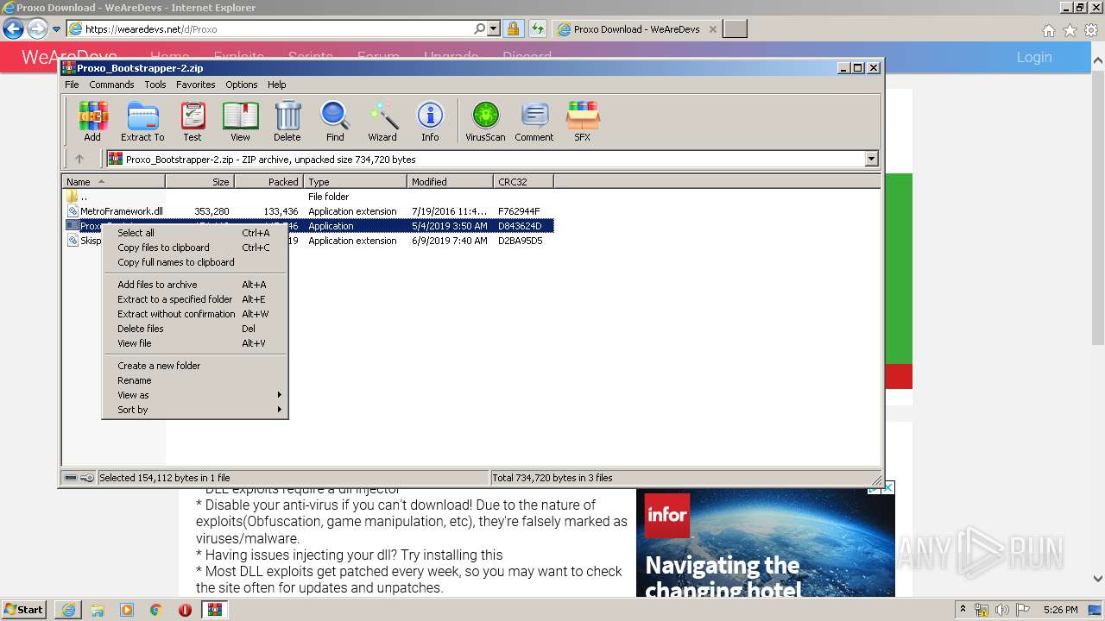Click the Extract To toolbar icon
This screenshot has height=621, width=1105.
coord(142,121)
